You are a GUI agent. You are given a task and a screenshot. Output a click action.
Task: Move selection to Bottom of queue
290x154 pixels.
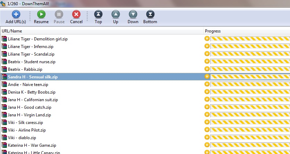tap(150, 15)
